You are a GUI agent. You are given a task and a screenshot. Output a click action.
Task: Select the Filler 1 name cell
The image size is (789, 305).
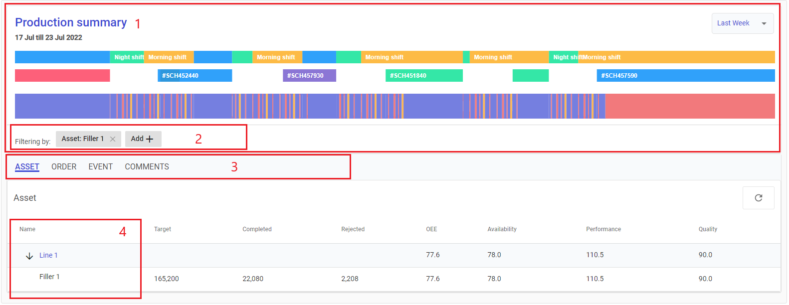(x=49, y=277)
